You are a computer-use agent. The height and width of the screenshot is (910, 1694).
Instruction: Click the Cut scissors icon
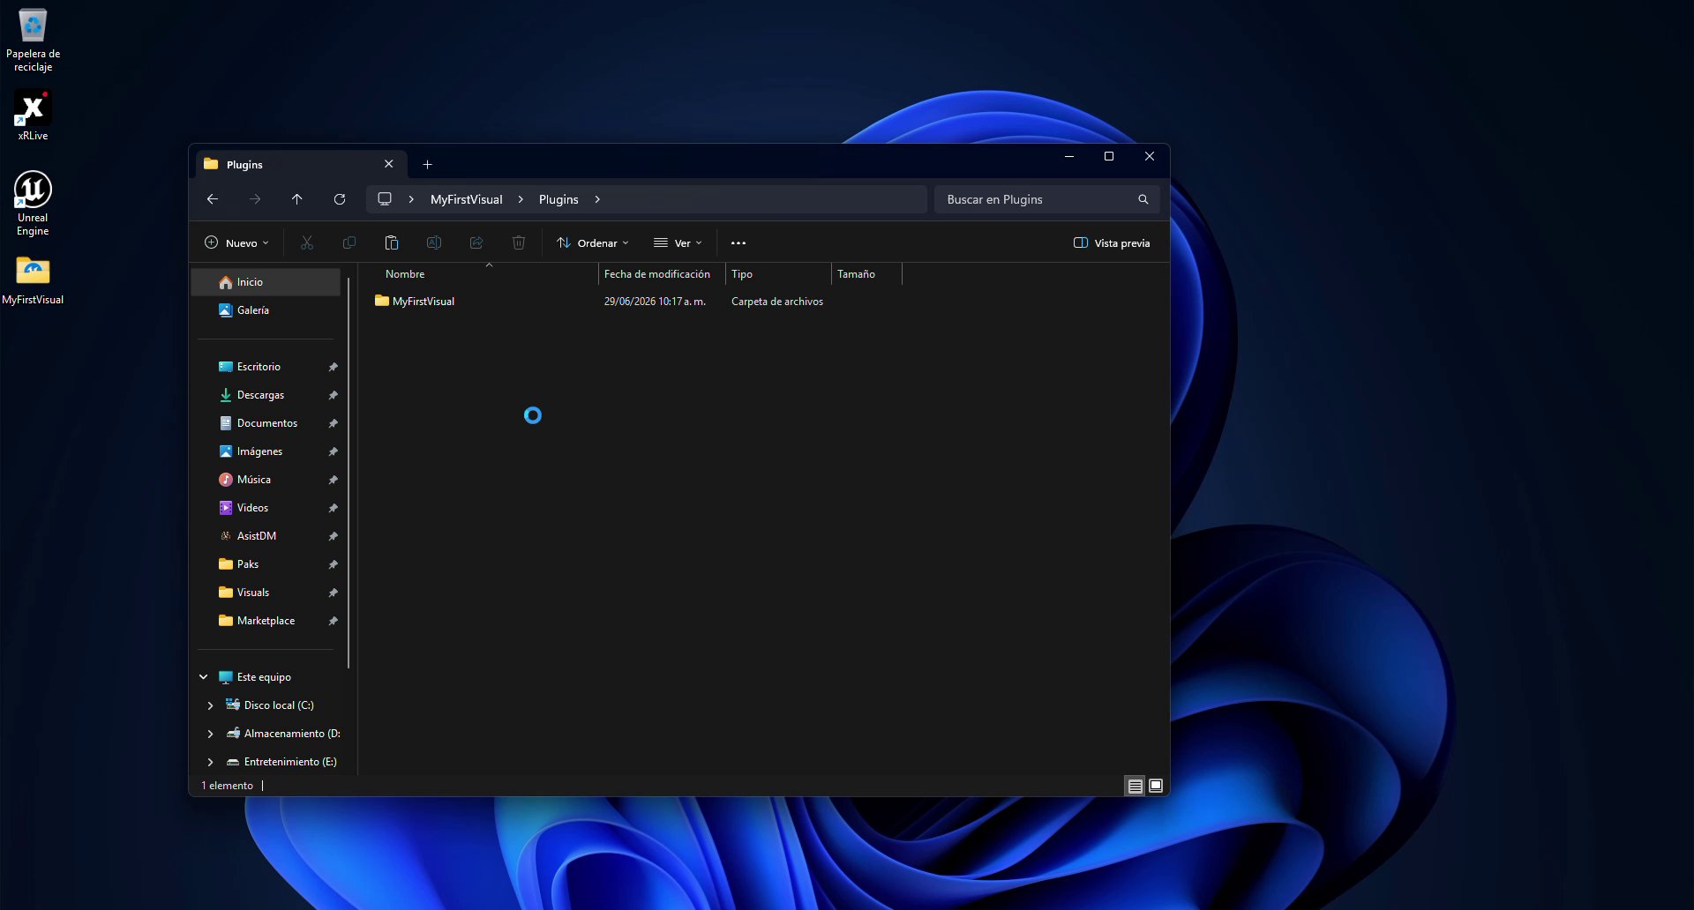[x=307, y=242]
